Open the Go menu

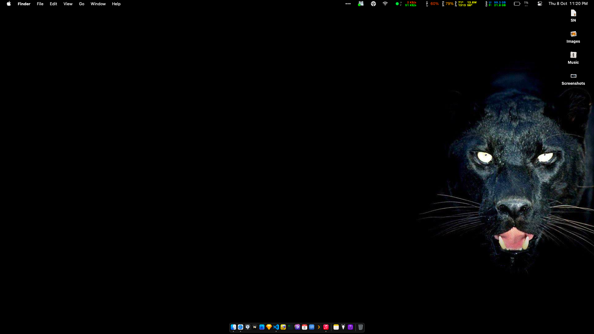coord(81,4)
